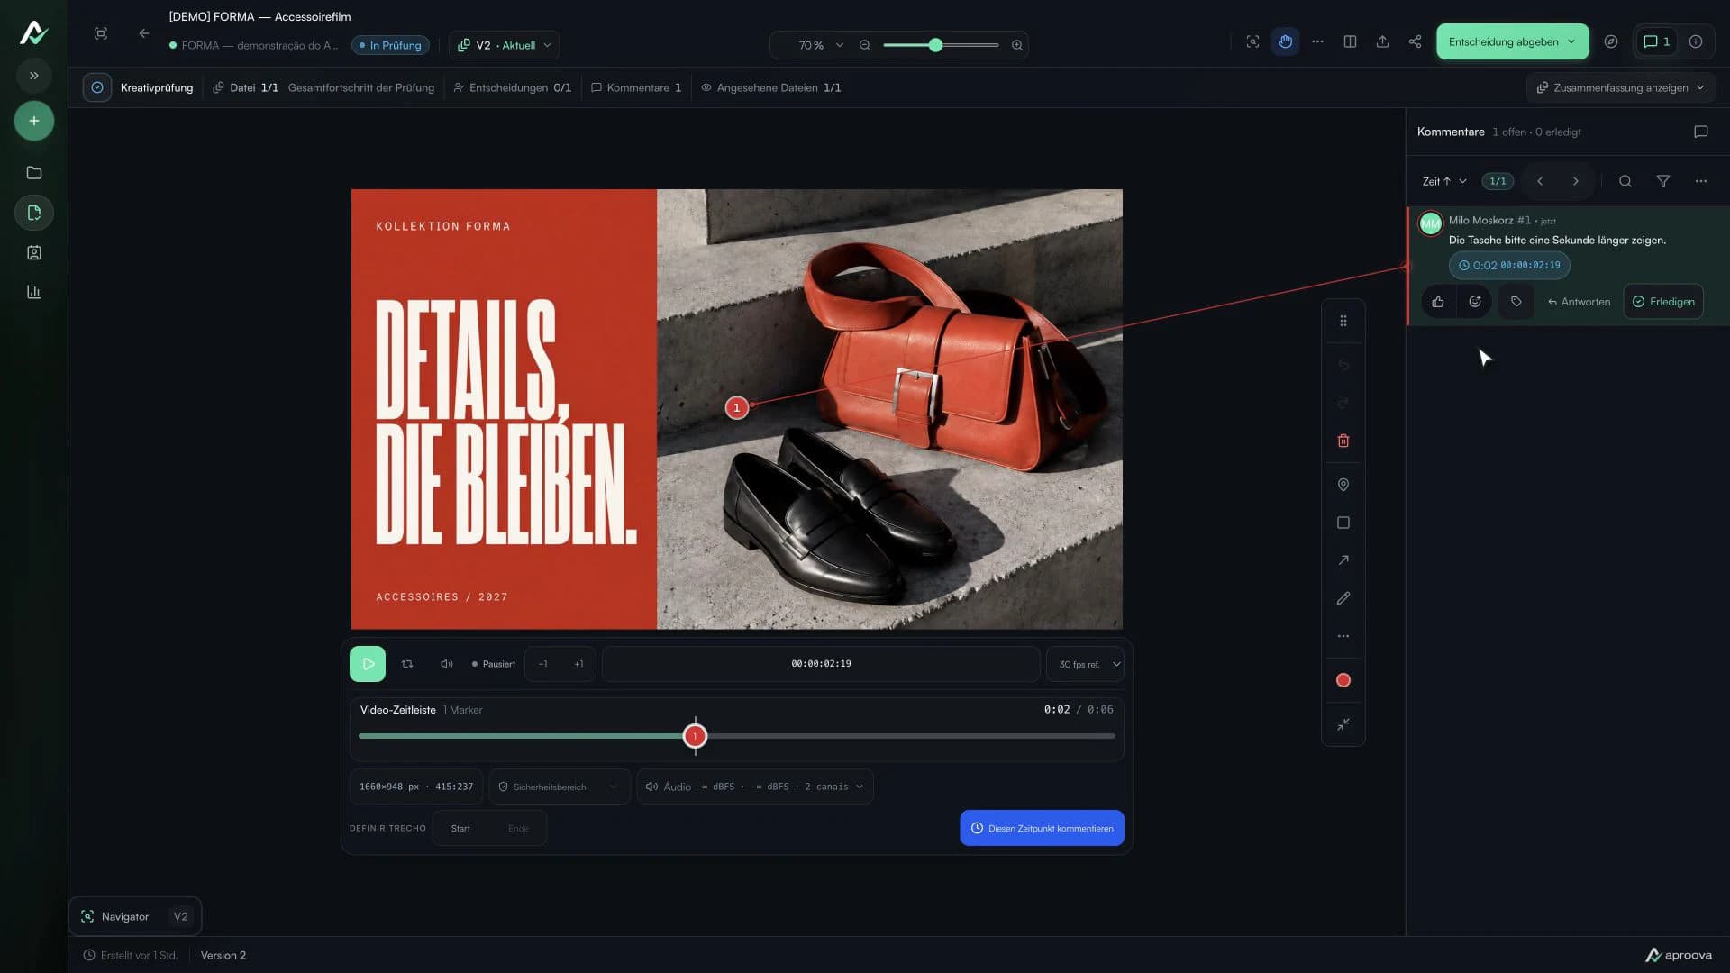Click the aproova logo in sidebar
The width and height of the screenshot is (1730, 973).
pyautogui.click(x=33, y=32)
